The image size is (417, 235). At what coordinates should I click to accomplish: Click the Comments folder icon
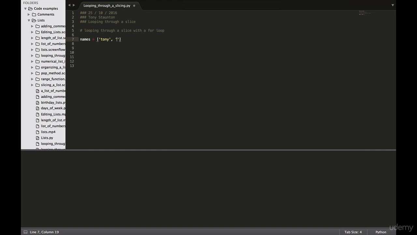click(34, 14)
